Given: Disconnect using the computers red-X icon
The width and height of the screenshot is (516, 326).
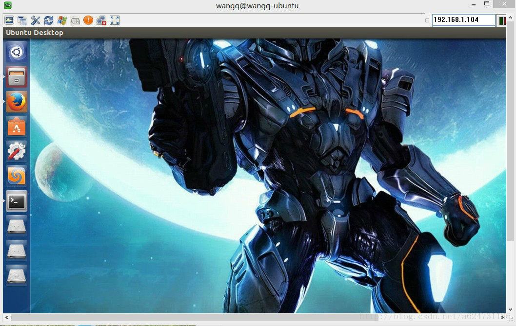Looking at the screenshot, I should tap(101, 20).
